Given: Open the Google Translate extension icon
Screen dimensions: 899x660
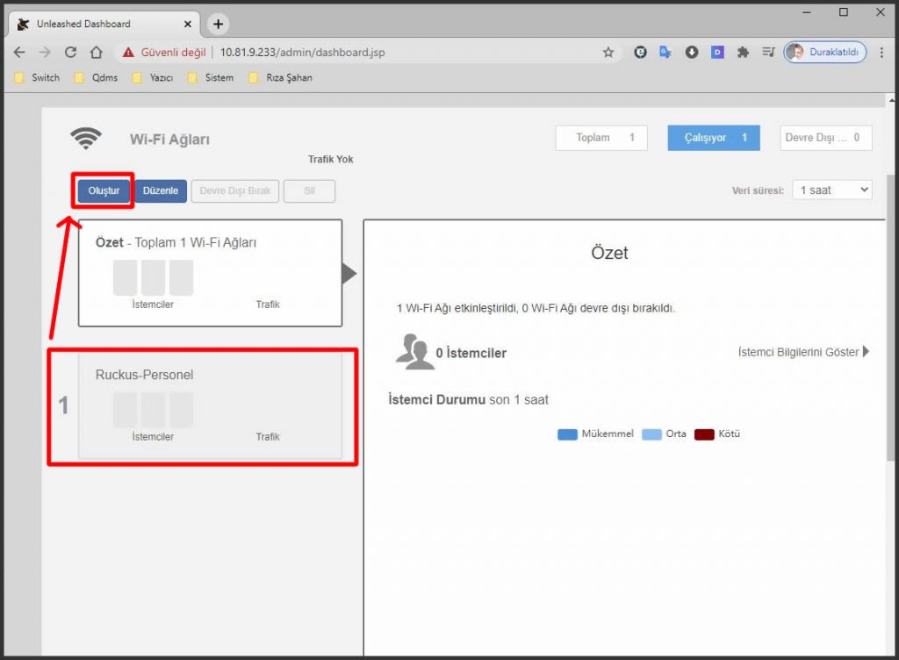Looking at the screenshot, I should 665,52.
